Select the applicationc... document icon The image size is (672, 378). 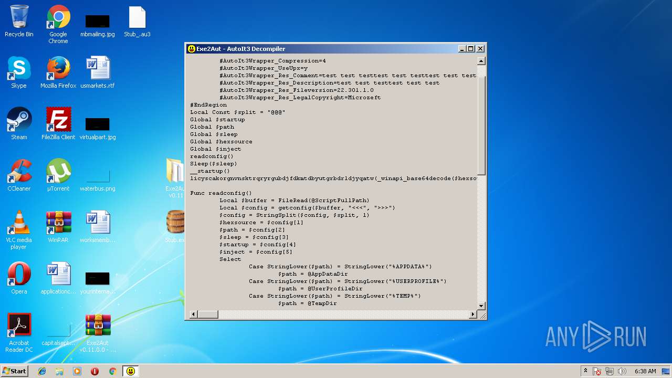tap(58, 279)
